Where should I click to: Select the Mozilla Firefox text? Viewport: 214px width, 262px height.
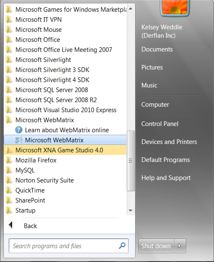[36, 160]
